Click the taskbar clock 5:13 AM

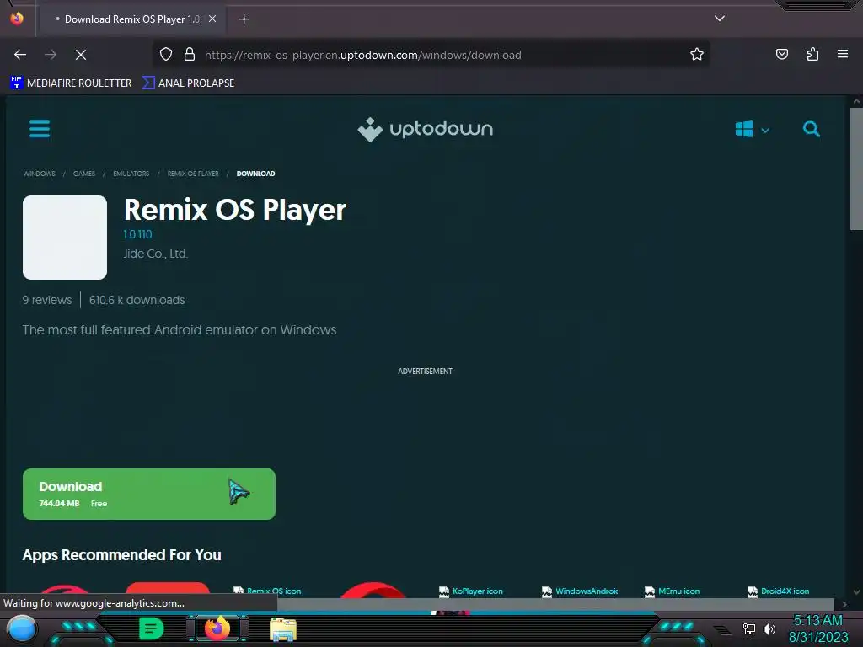pos(817,620)
